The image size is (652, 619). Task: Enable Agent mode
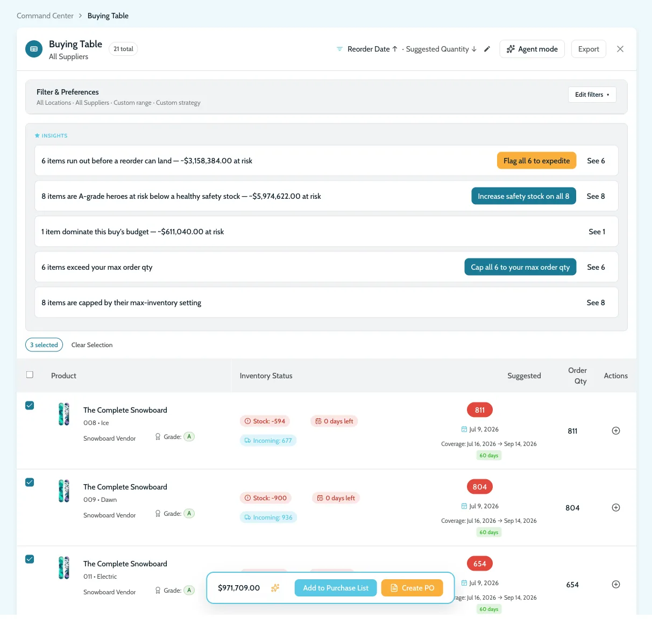[532, 49]
